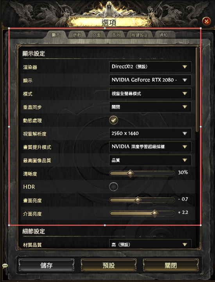Open the 2560 x 1440 resolution dropdown
Viewport: 215px width, 282px height.
coord(150,133)
